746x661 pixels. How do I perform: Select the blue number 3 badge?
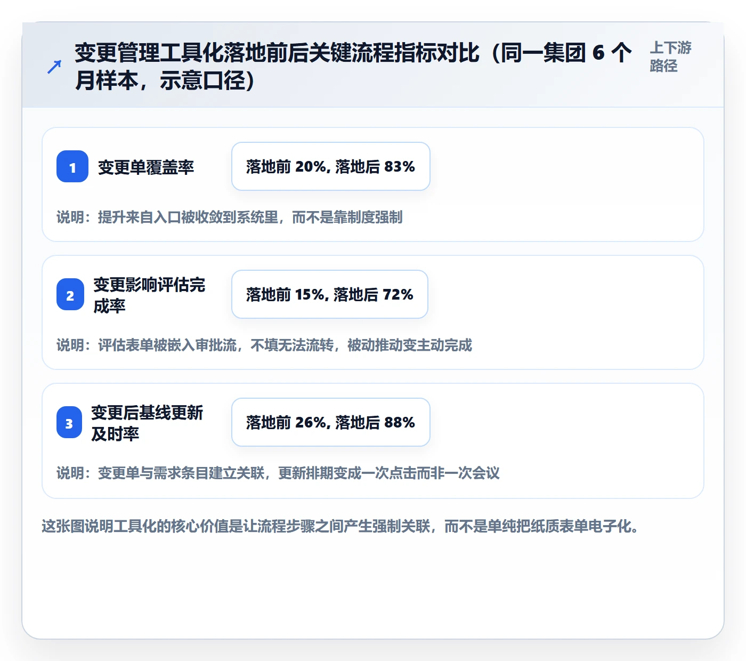pyautogui.click(x=69, y=422)
